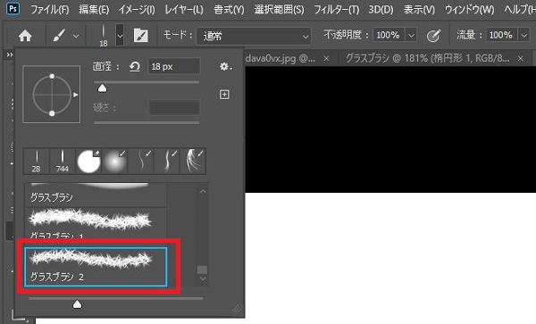The width and height of the screenshot is (536, 324).
Task: Toggle the Brush Settings panel icon
Action: pyautogui.click(x=140, y=36)
